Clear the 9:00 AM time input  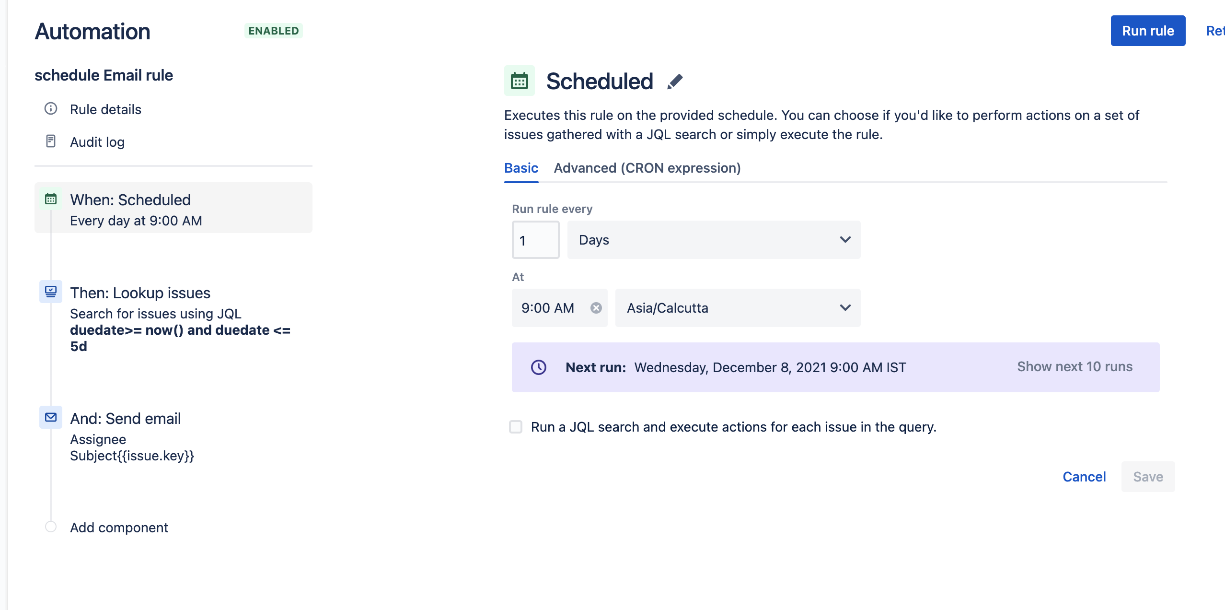[x=595, y=307]
